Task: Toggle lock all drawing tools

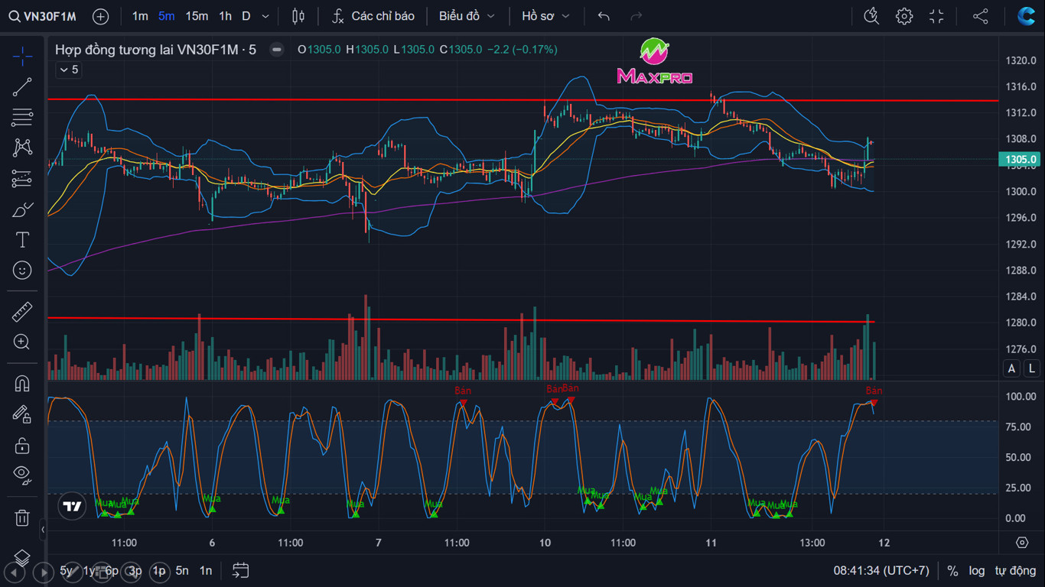Action: [x=22, y=445]
